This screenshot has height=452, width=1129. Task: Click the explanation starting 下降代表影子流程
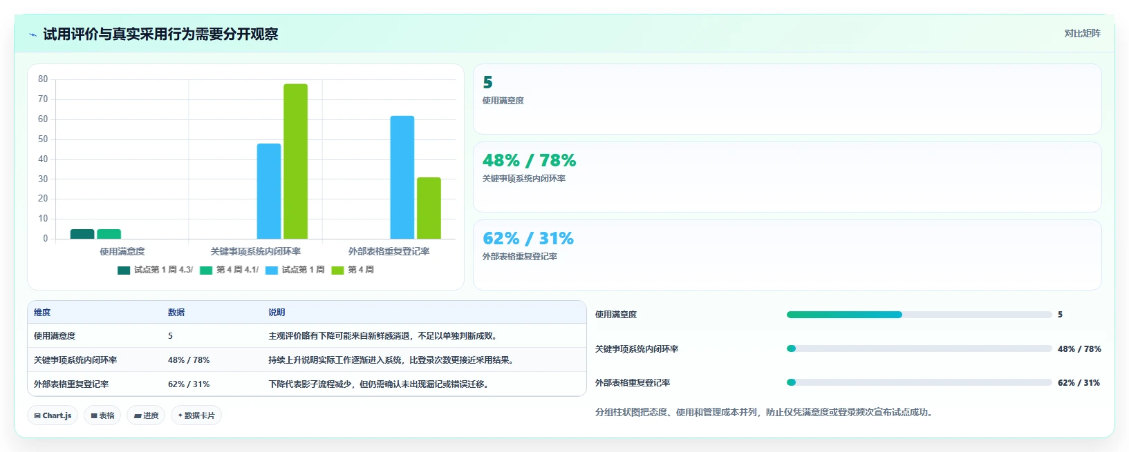pyautogui.click(x=380, y=384)
